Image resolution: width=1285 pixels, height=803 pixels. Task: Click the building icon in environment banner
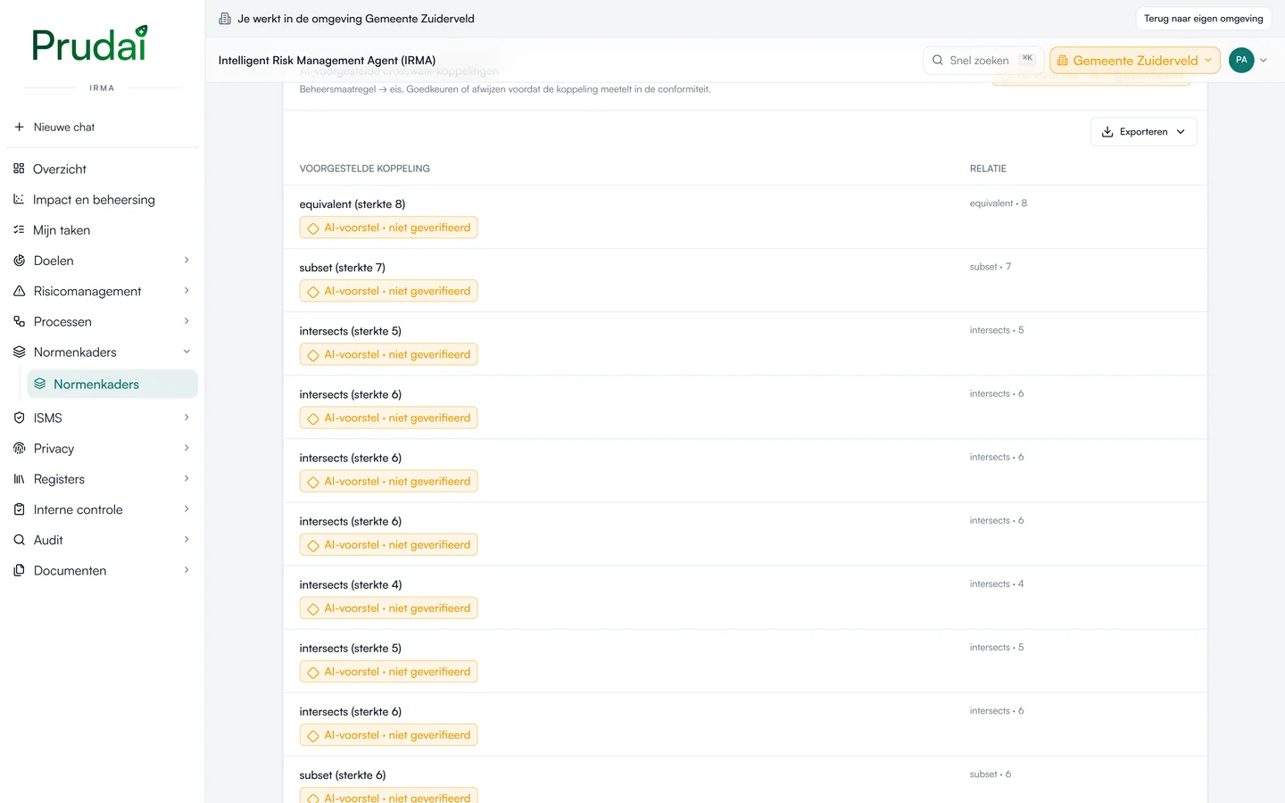click(225, 19)
